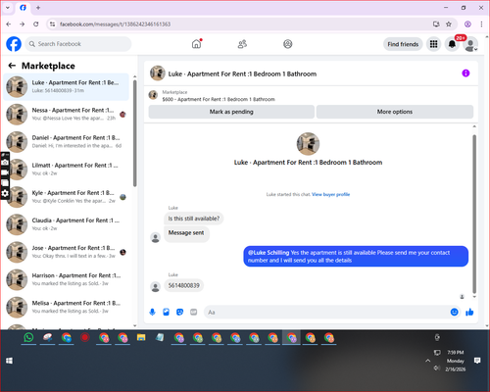Screen dimensions: 490x392
Task: Choose a GIF with the GIF icon
Action: coord(194,312)
